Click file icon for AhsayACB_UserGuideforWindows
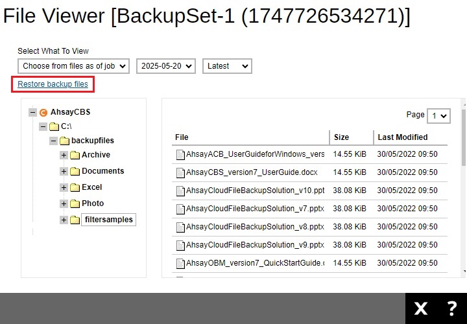The height and width of the screenshot is (324, 467). [x=180, y=155]
